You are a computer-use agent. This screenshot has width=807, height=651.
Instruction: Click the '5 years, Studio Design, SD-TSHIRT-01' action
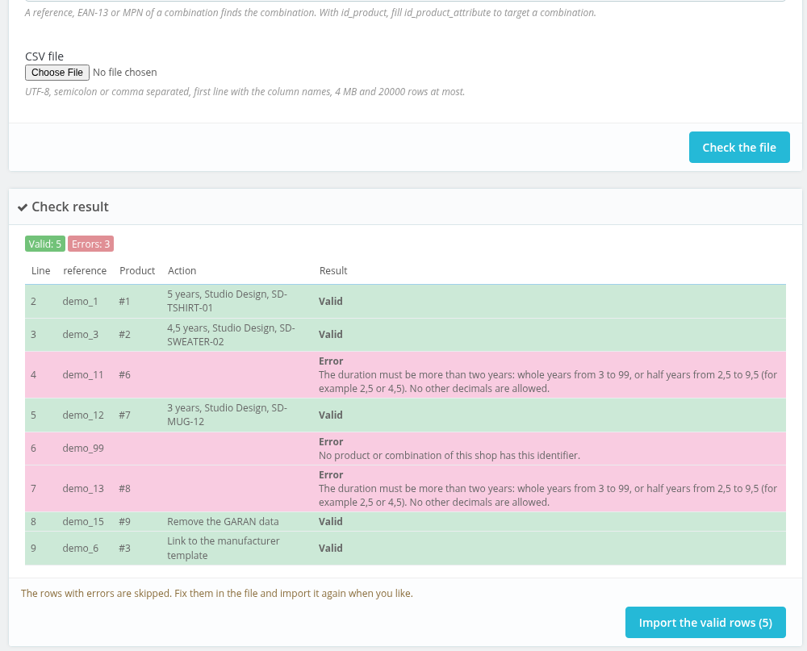point(227,301)
